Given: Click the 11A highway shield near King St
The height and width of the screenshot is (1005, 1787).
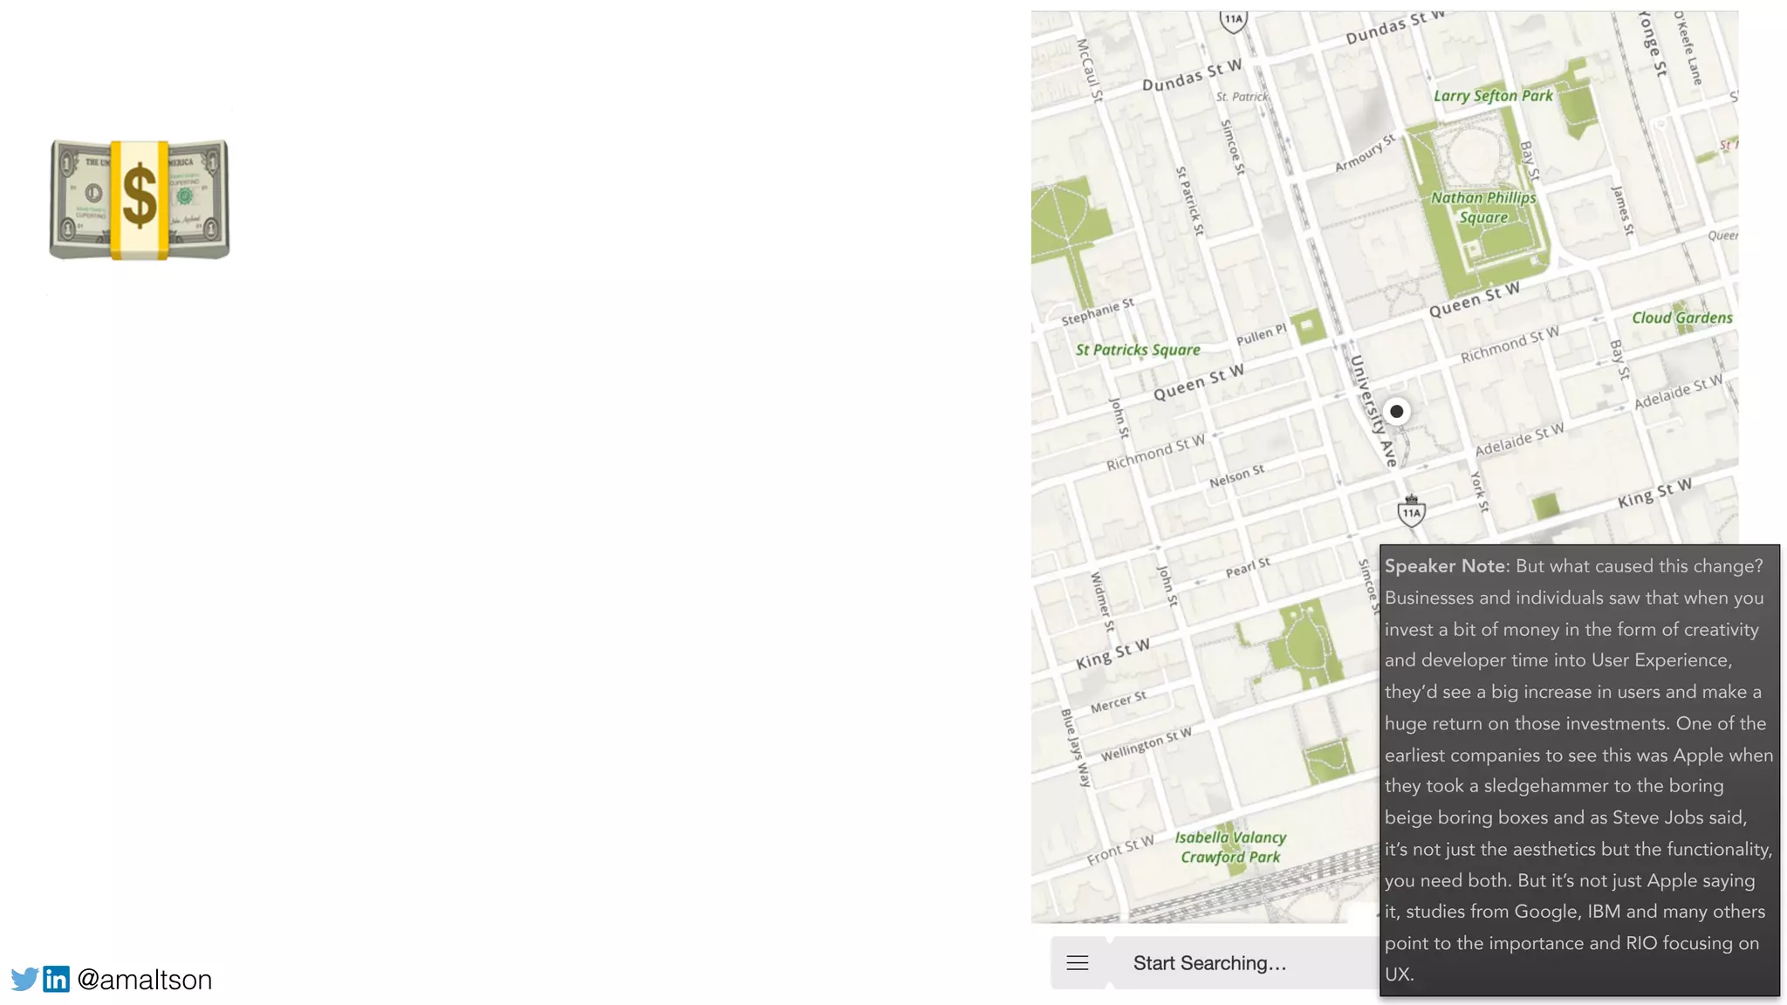Looking at the screenshot, I should click(x=1411, y=511).
